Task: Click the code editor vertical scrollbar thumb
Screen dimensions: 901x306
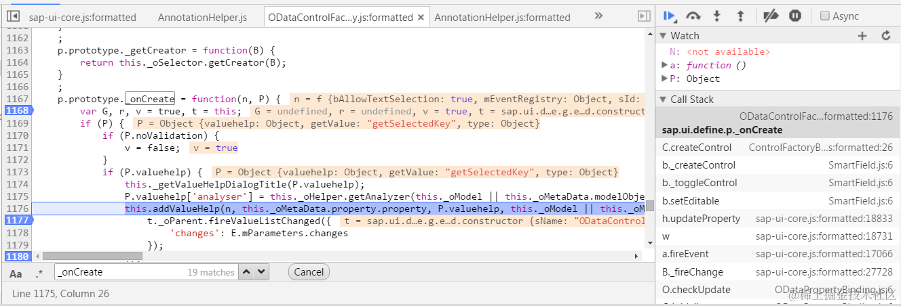Action: pos(649,206)
